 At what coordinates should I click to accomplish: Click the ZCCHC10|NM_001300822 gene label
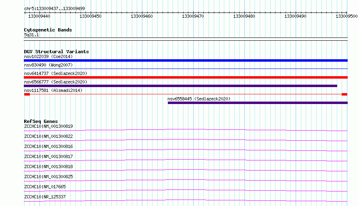[x=48, y=136]
